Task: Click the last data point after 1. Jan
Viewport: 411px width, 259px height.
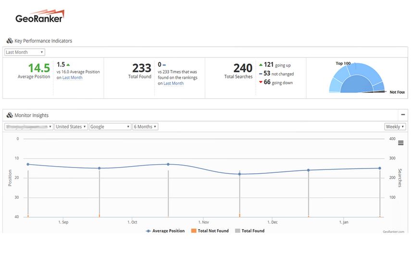Action: (380, 168)
